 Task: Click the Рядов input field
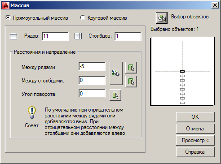tap(55, 36)
